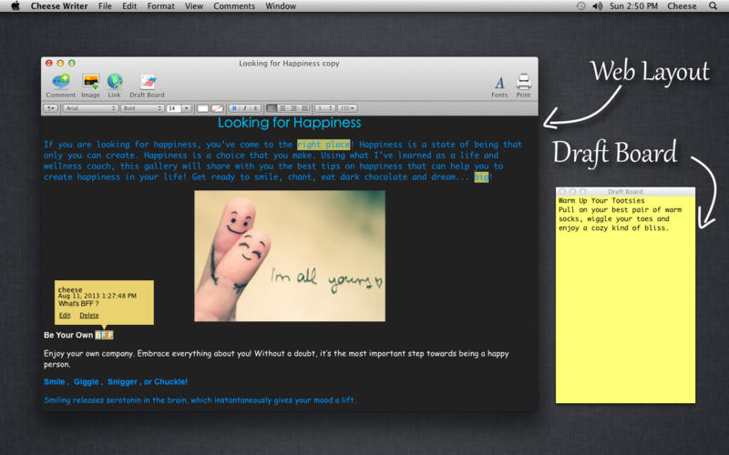Align text to the right
This screenshot has height=455, width=729.
[293, 108]
